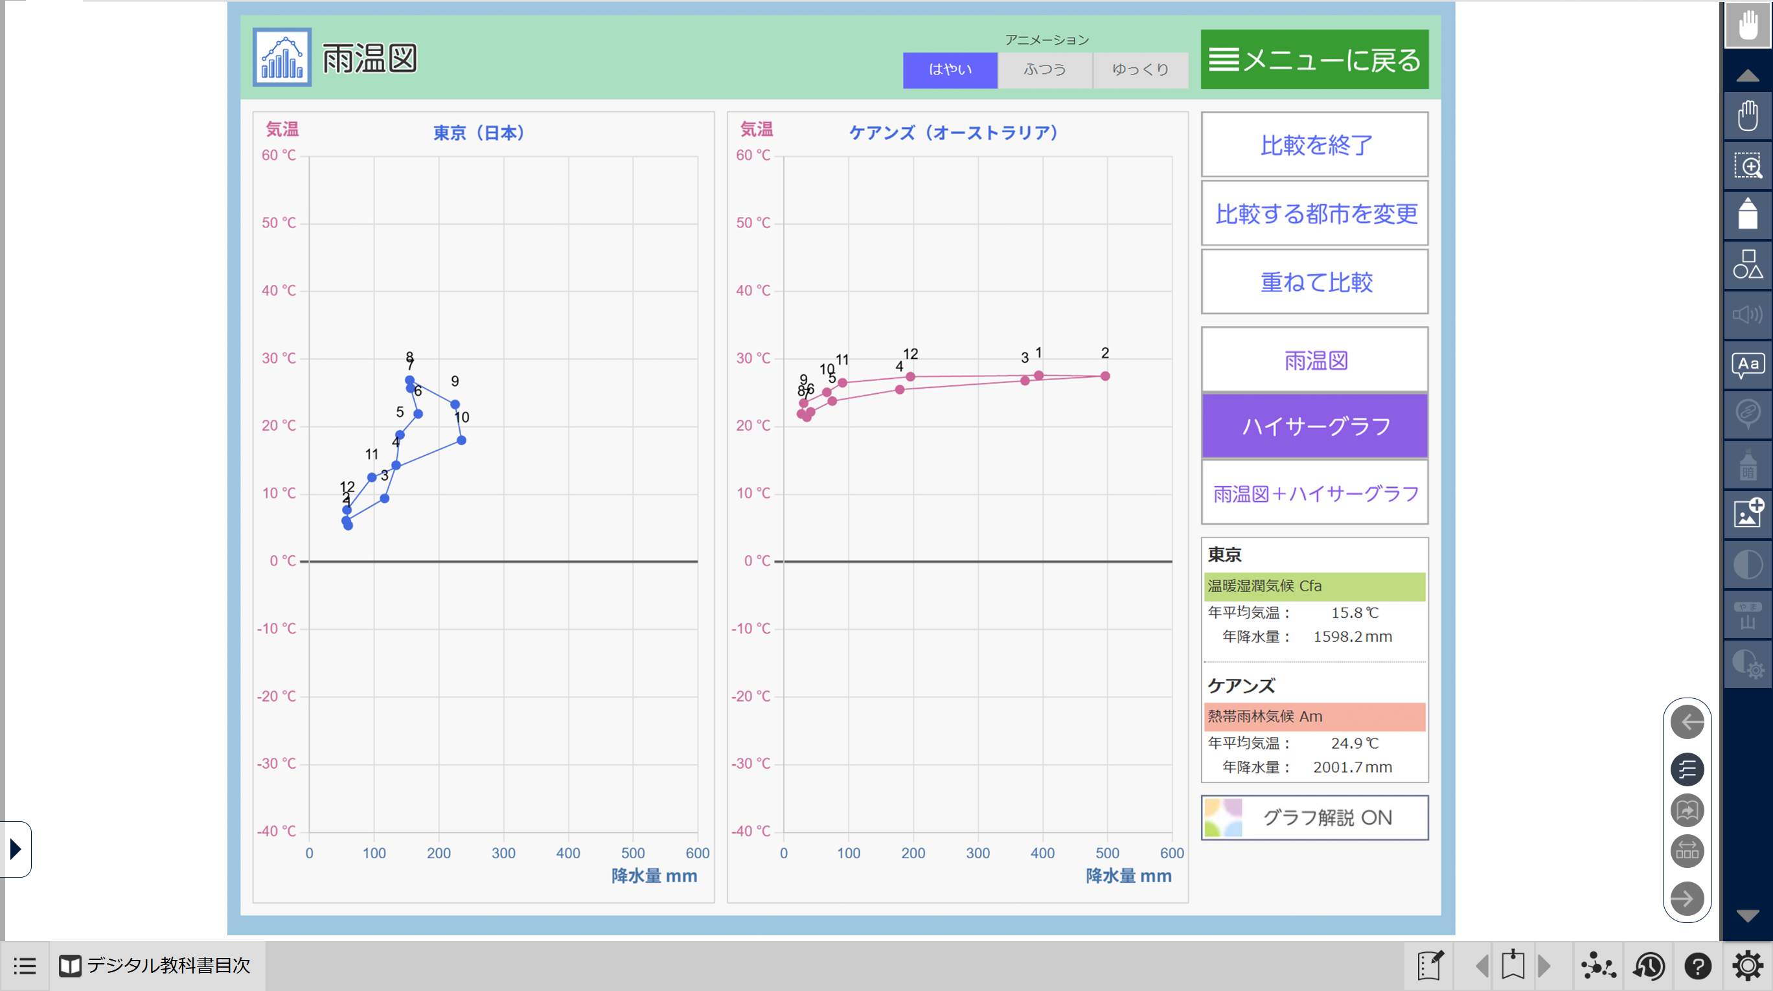Viewport: 1773px width, 991px height.
Task: Open settings gear in bottom bar
Action: point(1747,966)
